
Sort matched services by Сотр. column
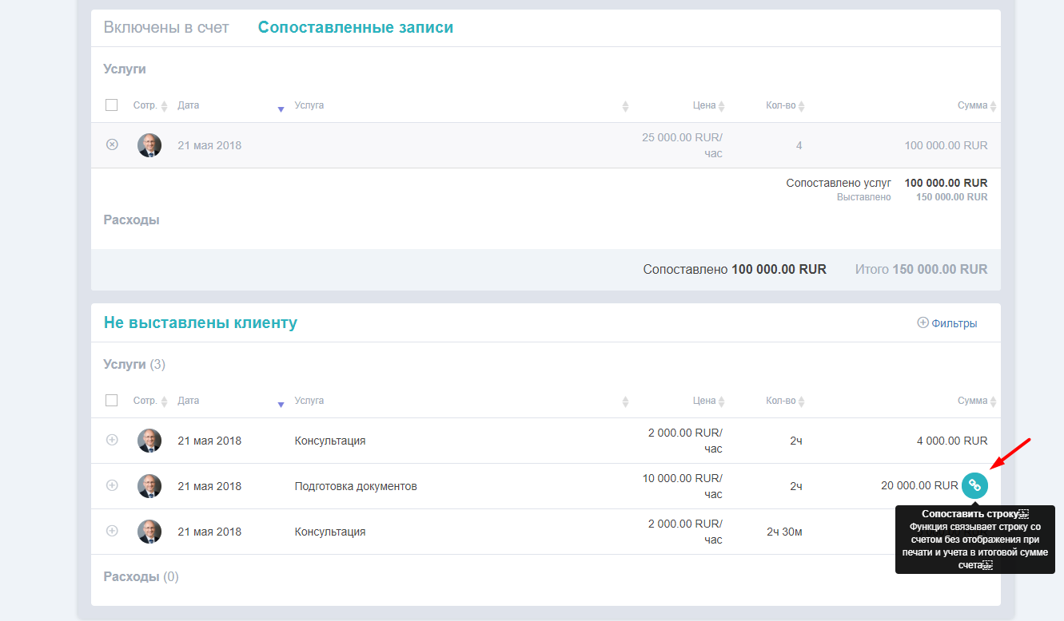click(150, 105)
